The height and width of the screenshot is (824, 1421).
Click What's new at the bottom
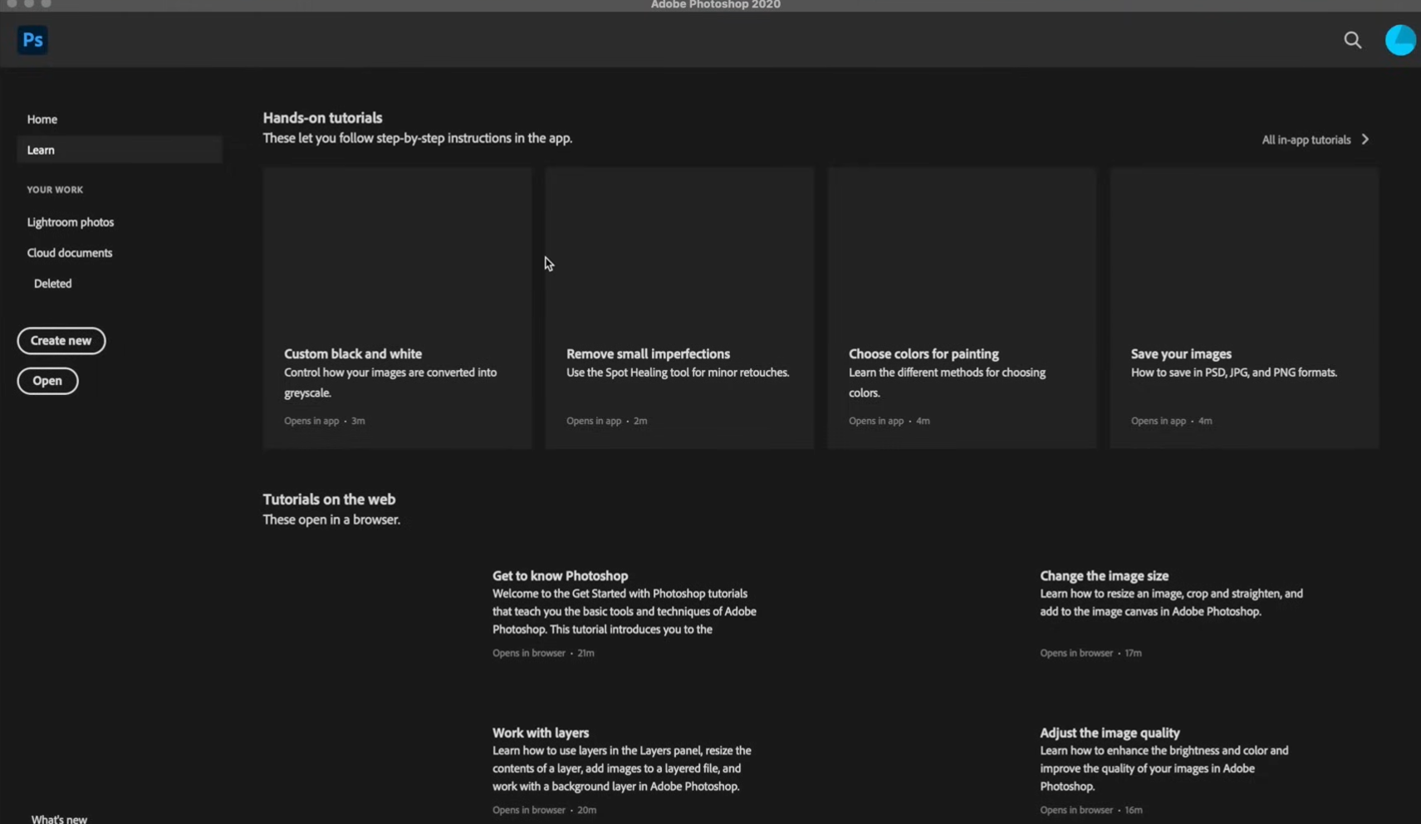(x=58, y=817)
